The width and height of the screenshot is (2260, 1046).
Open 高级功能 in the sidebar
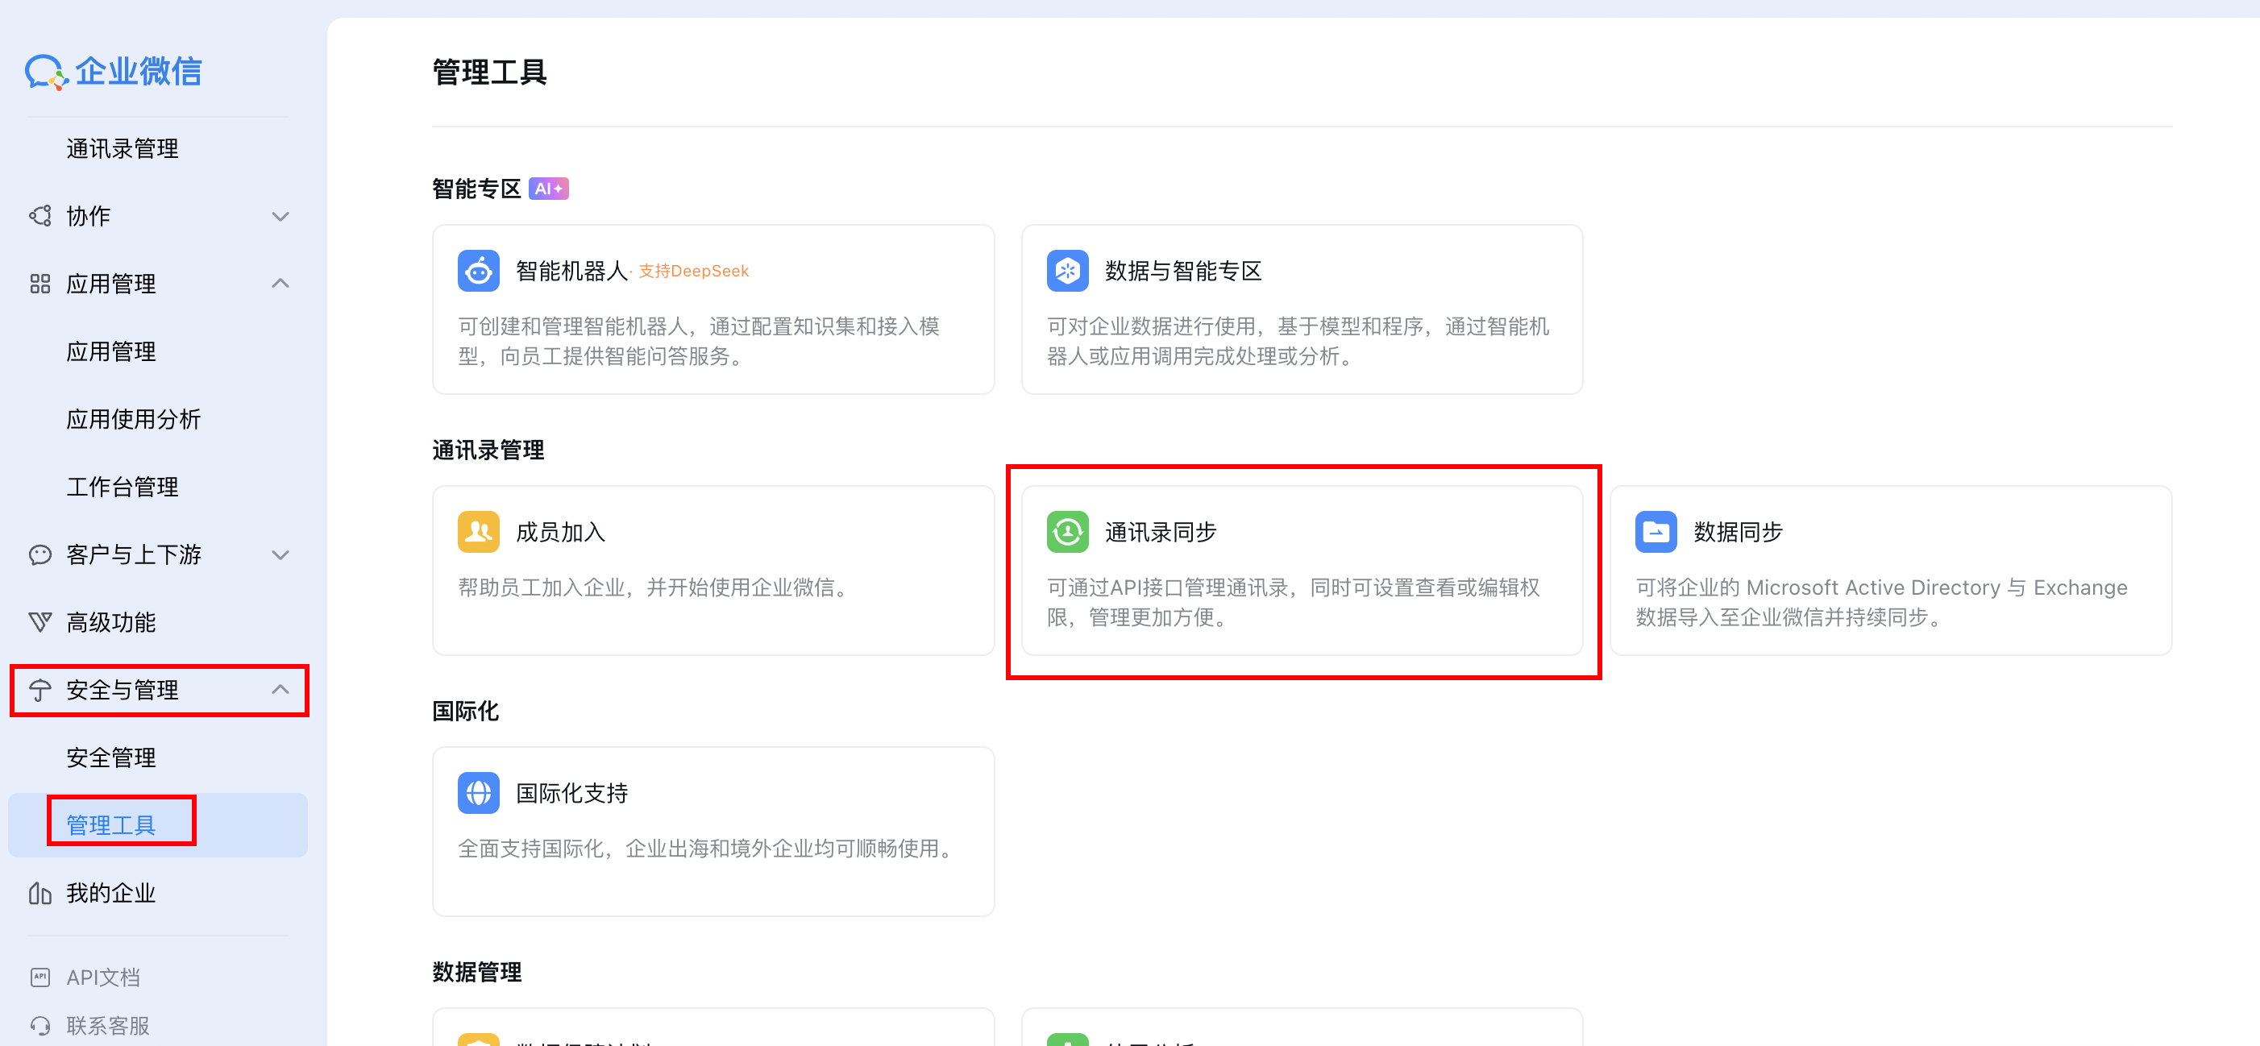[x=111, y=622]
